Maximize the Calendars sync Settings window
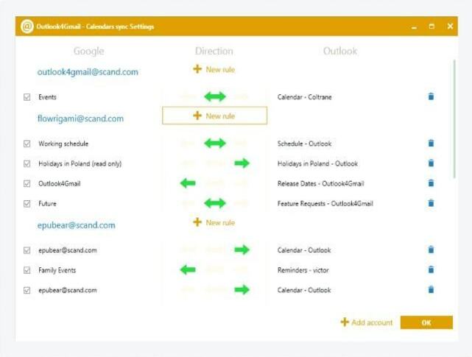 (x=432, y=26)
